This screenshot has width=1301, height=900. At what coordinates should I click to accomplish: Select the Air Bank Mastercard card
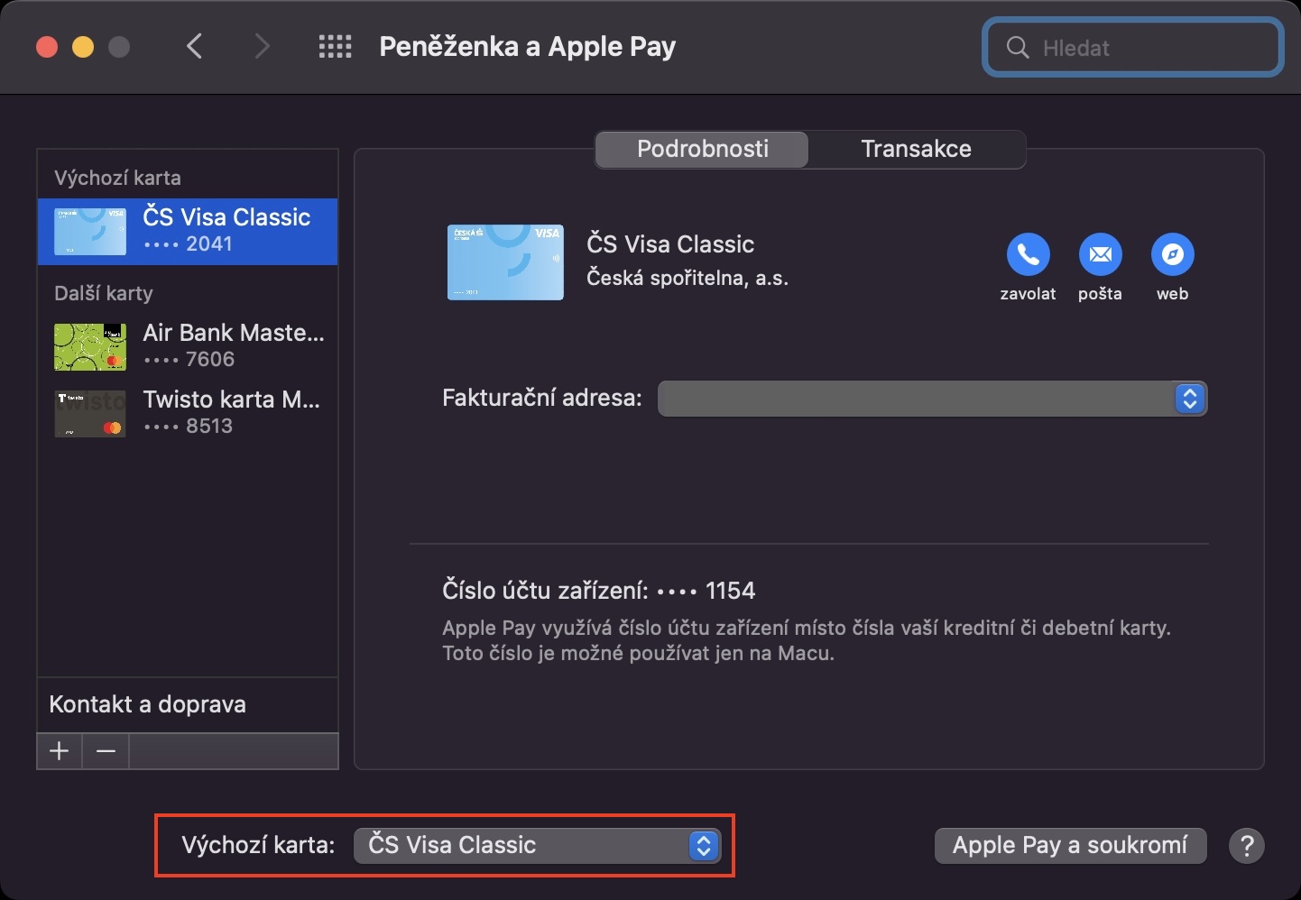(188, 345)
